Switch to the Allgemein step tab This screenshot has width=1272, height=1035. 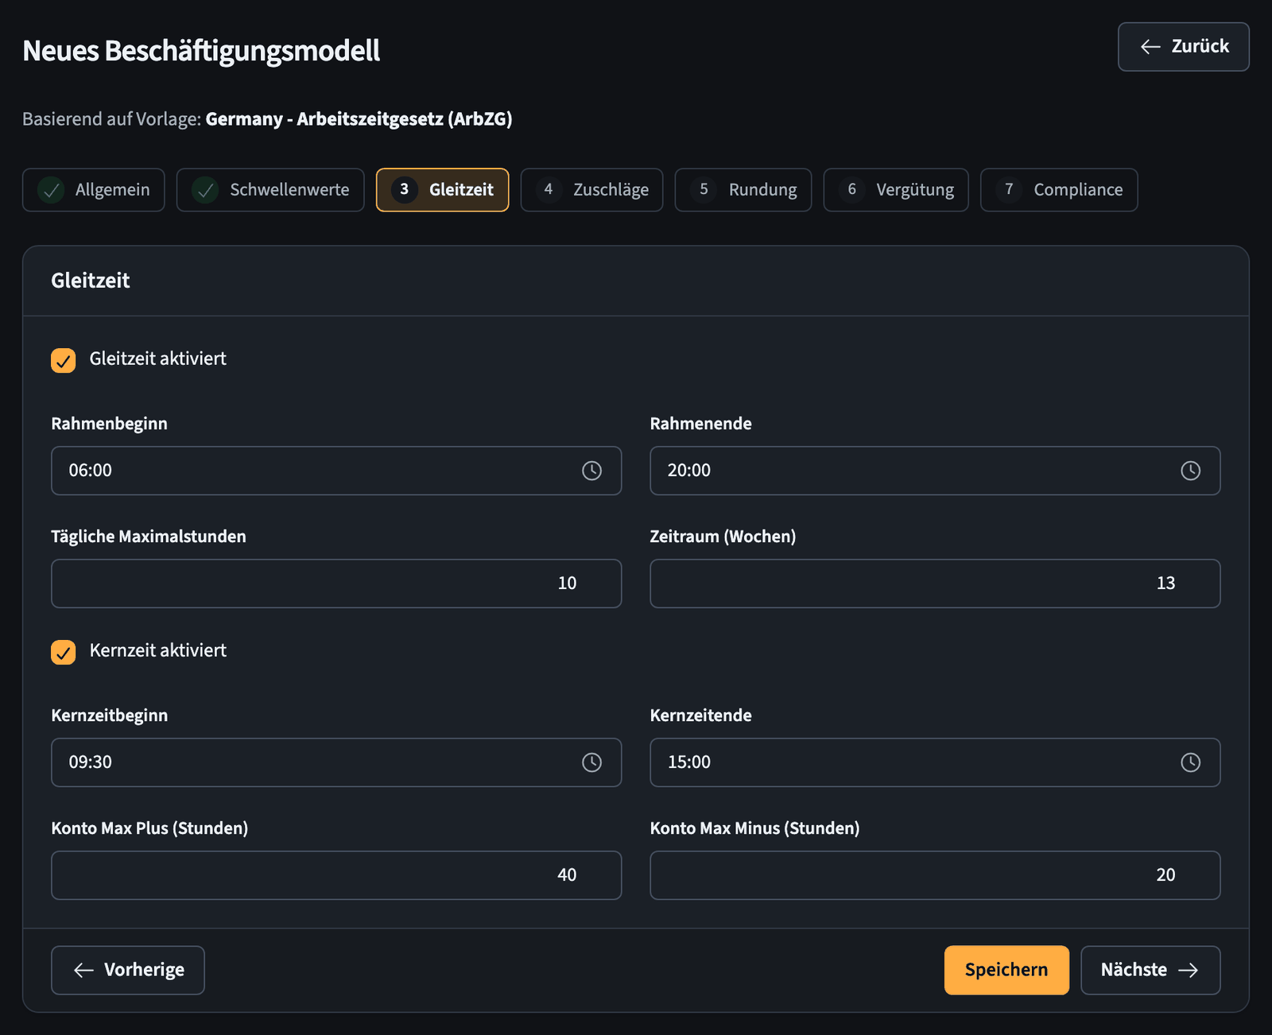point(94,190)
